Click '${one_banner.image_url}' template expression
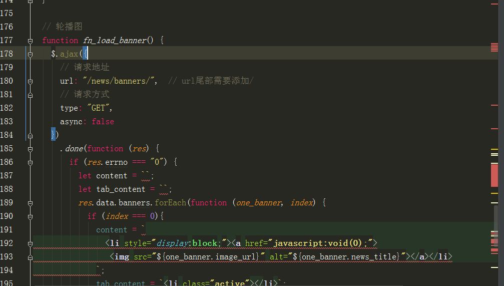Viewport: 504px width, 286px height. 208,257
